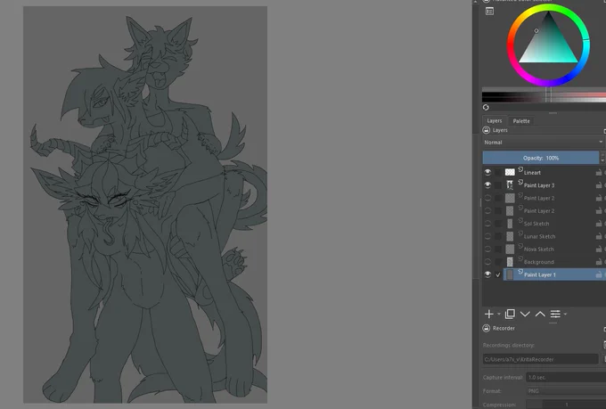This screenshot has height=409, width=606.
Task: Duplicate the selected layer
Action: pos(510,314)
